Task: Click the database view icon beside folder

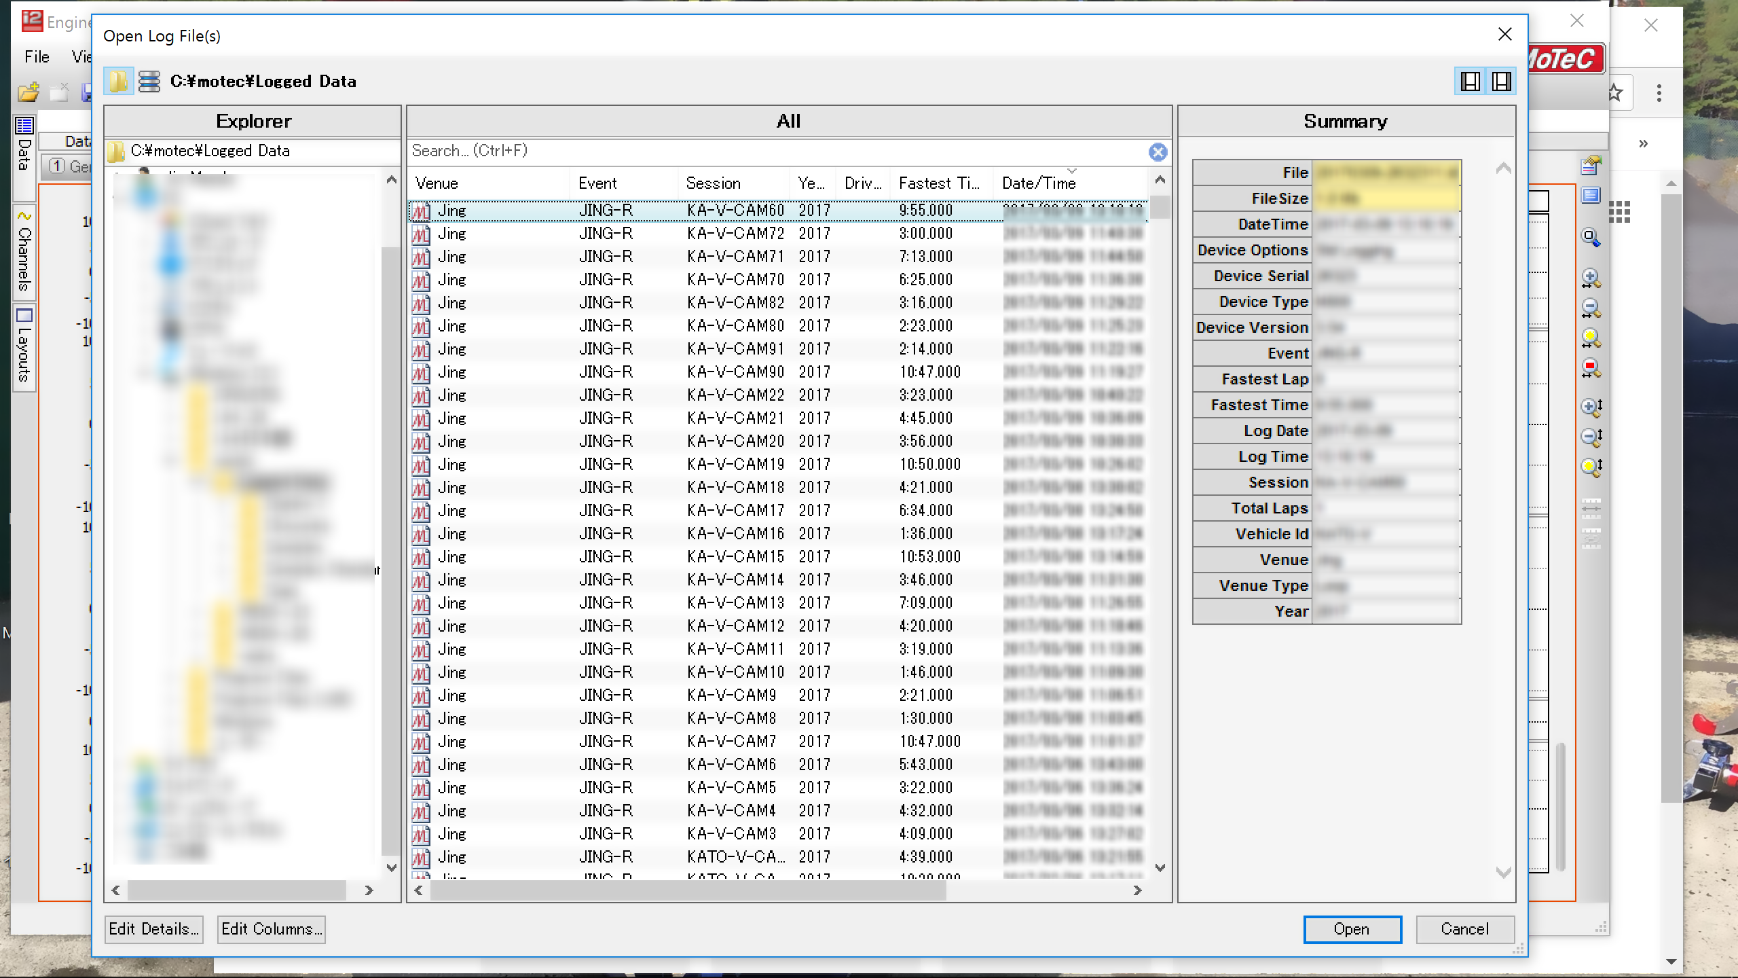Action: (149, 81)
